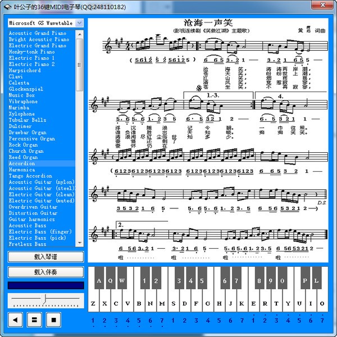Click the dark blue progress bar
This screenshot has height=337, width=337.
pos(46,285)
